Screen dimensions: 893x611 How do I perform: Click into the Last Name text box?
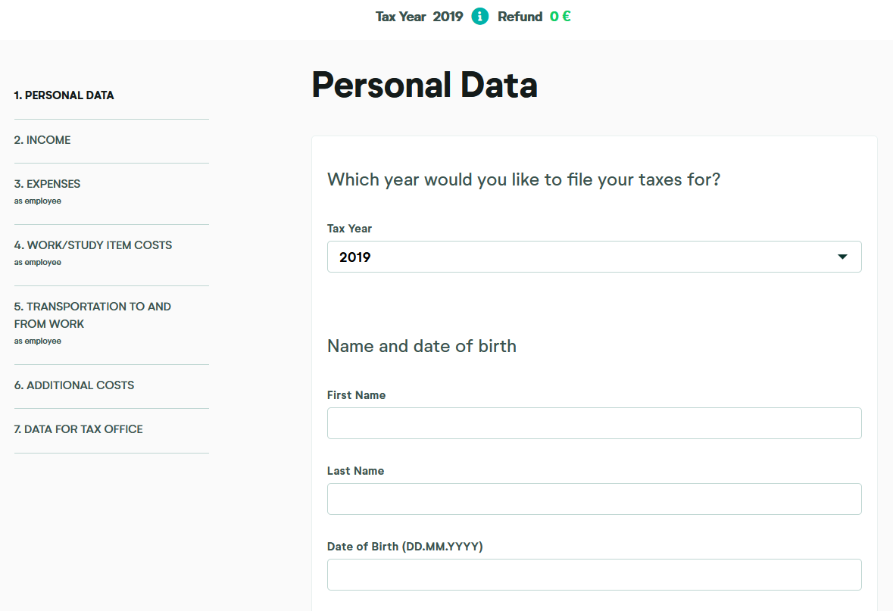594,499
